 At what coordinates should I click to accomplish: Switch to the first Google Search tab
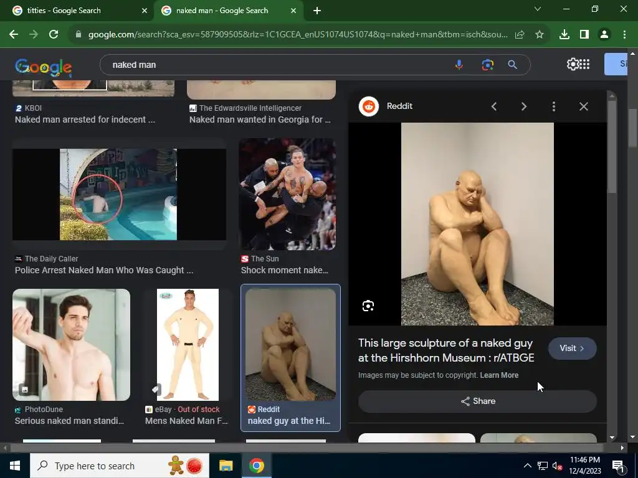coord(77,11)
